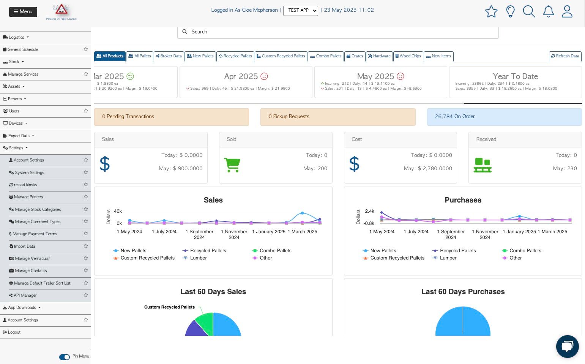
Task: Open the Year To Date summary card
Action: [x=515, y=82]
